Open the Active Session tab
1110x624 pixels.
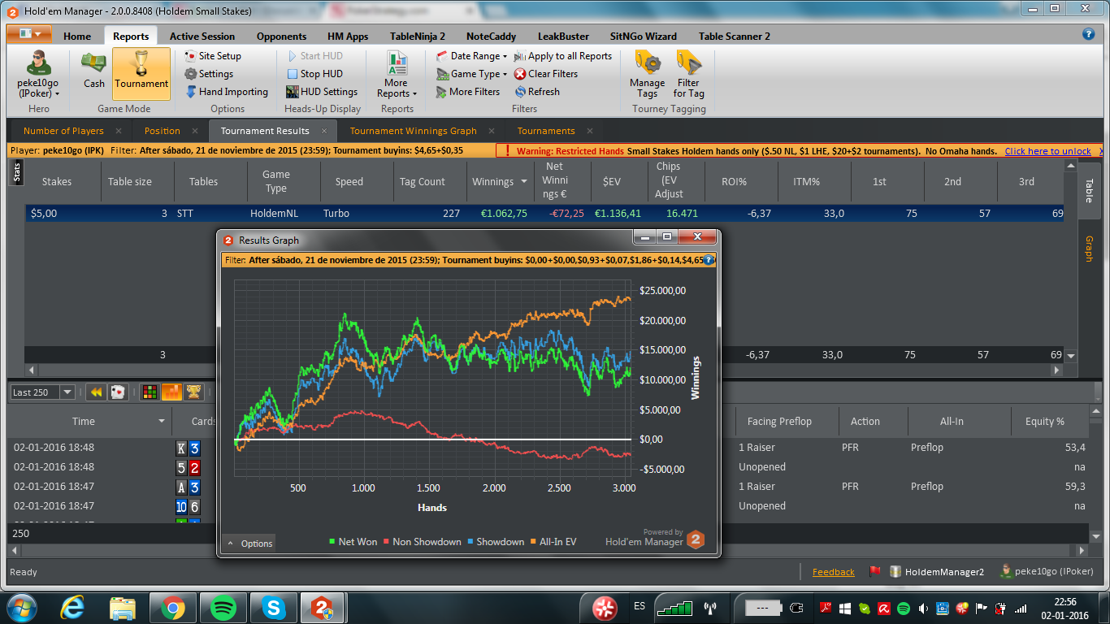click(202, 36)
